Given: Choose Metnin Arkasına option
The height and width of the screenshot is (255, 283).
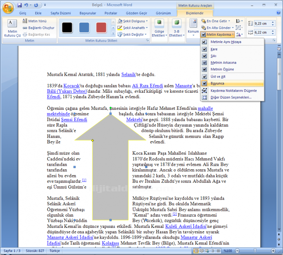Looking at the screenshot, I should point(232,63).
